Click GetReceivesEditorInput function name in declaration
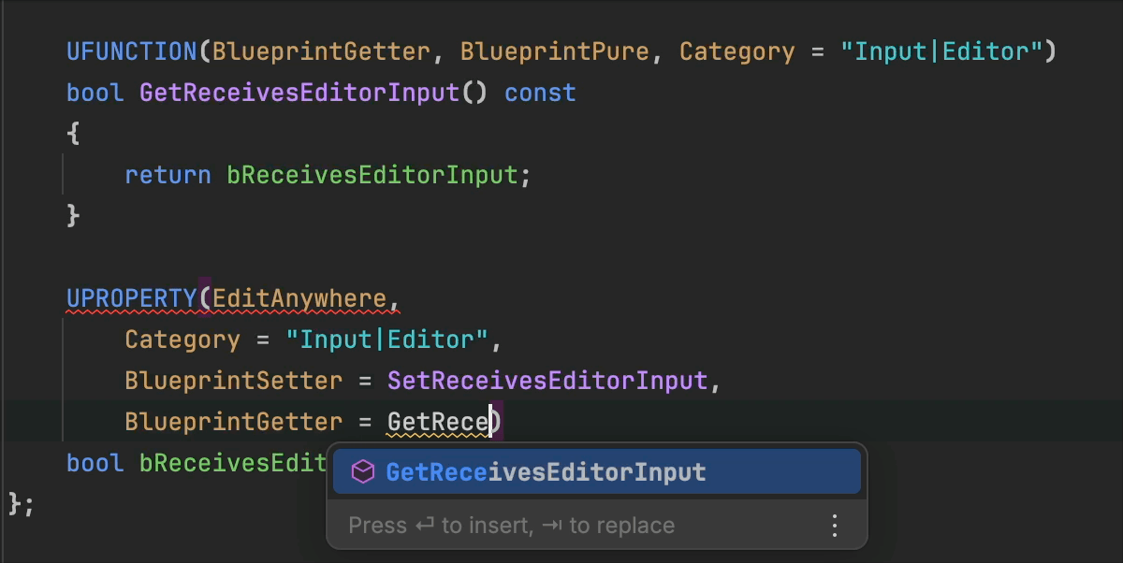The width and height of the screenshot is (1123, 563). pos(299,93)
